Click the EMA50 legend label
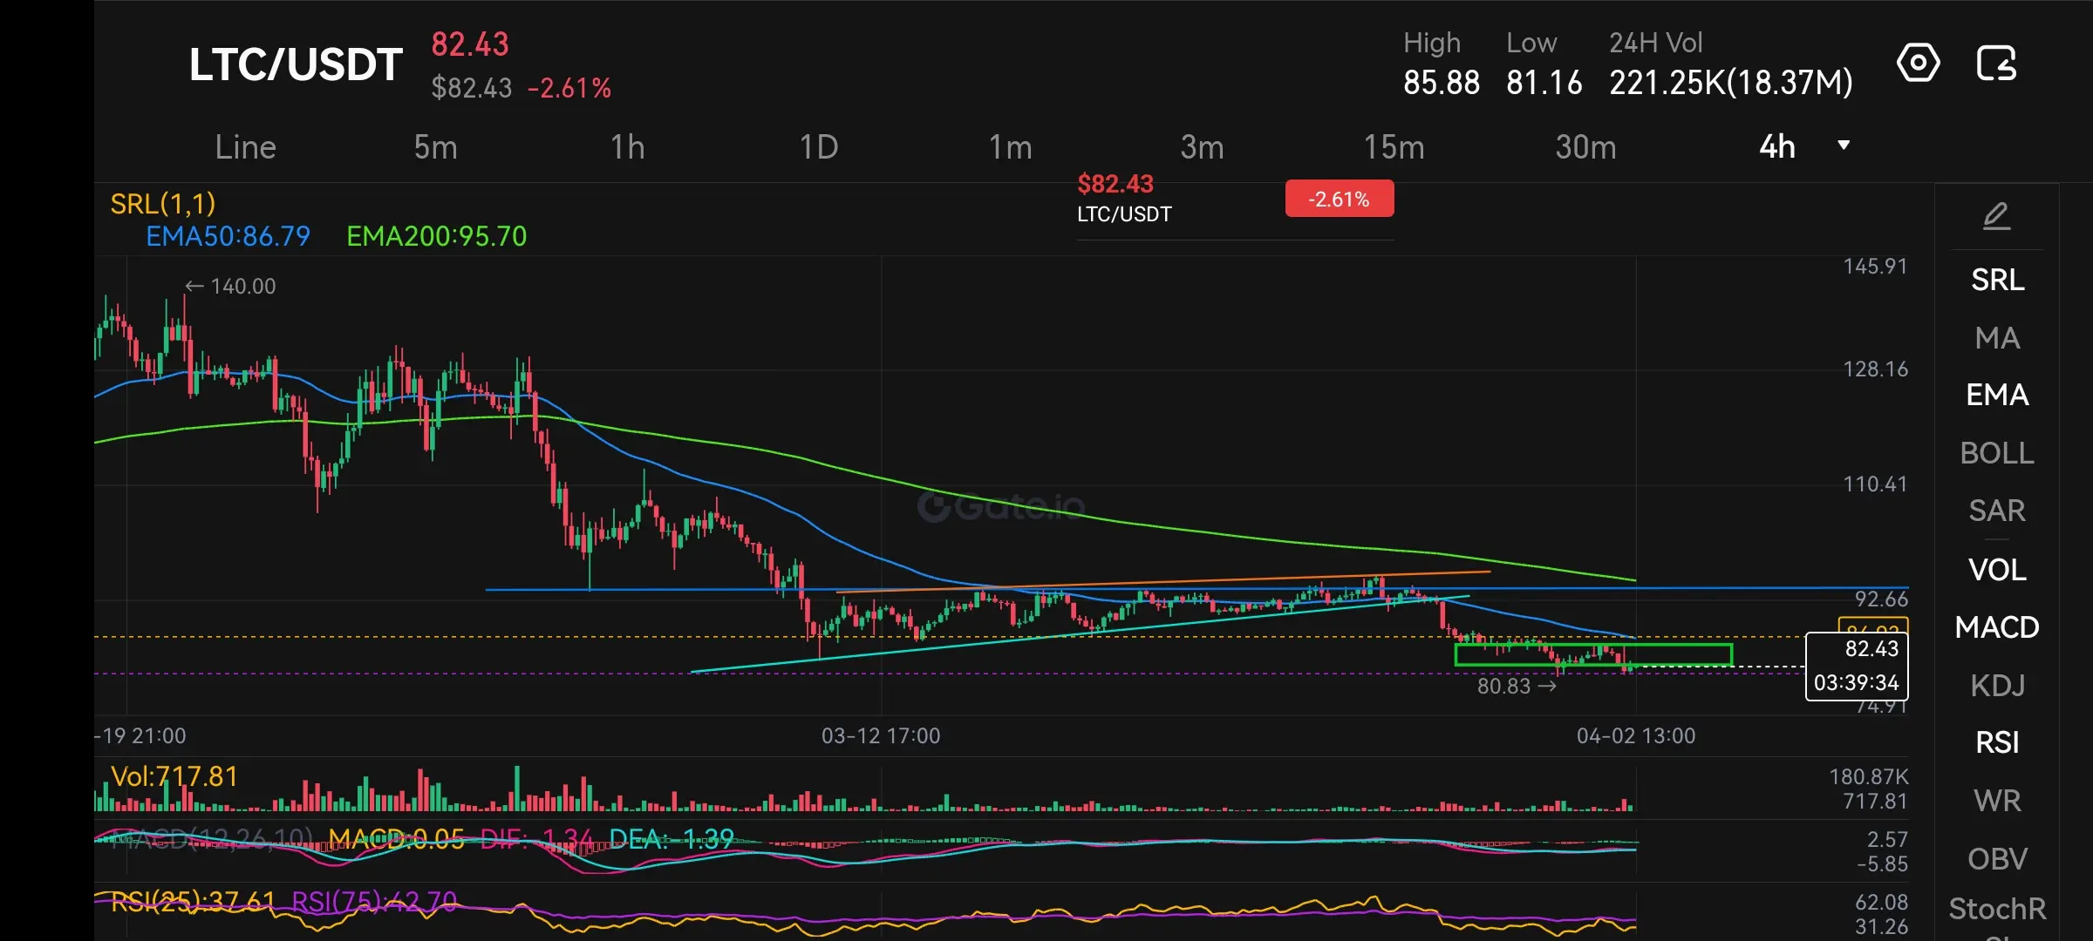The image size is (2093, 941). (228, 236)
